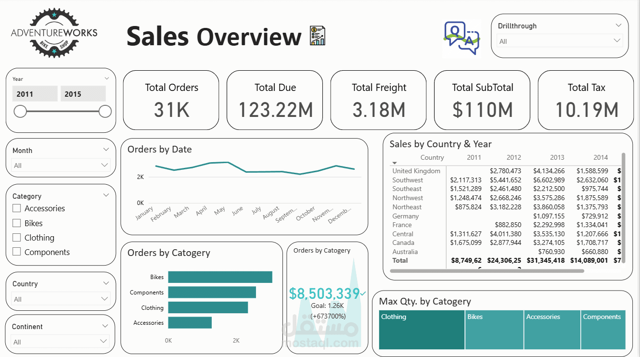Click the sales report icon beside title
This screenshot has height=357, width=640.
pyautogui.click(x=318, y=36)
